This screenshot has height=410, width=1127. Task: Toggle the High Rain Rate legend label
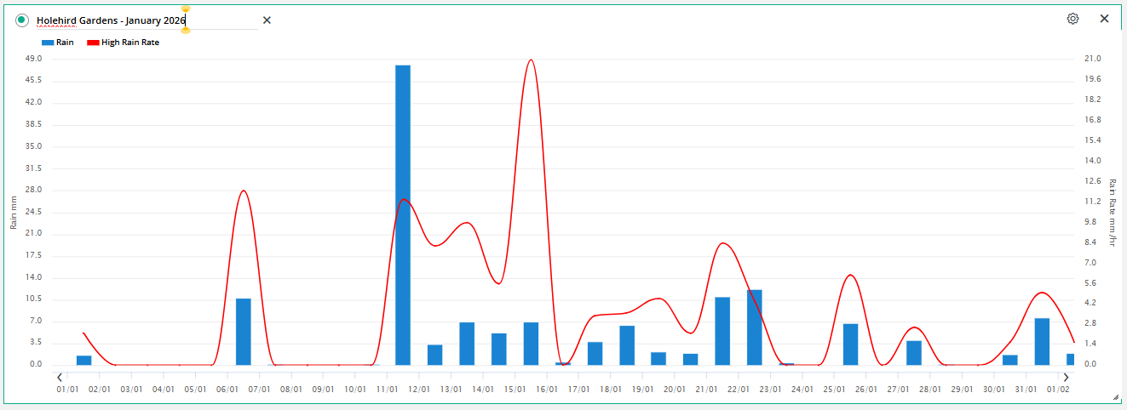click(130, 42)
